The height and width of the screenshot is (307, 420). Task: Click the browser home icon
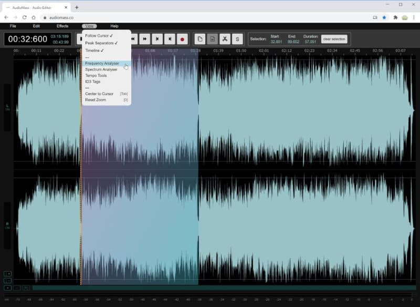point(34,17)
